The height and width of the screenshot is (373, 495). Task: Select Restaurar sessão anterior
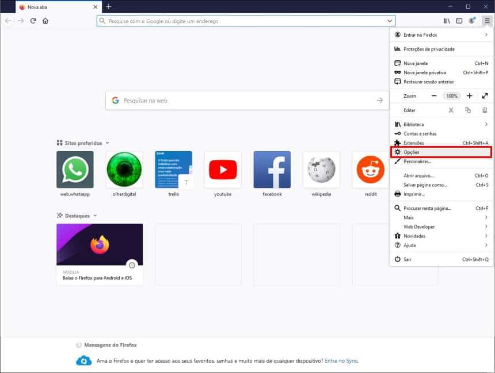pos(441,82)
